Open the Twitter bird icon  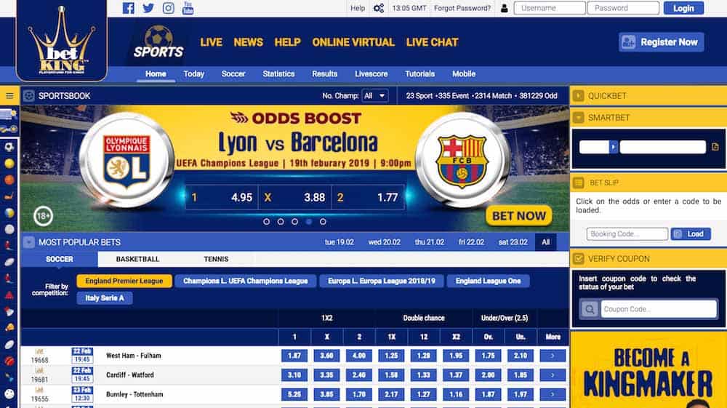click(148, 8)
